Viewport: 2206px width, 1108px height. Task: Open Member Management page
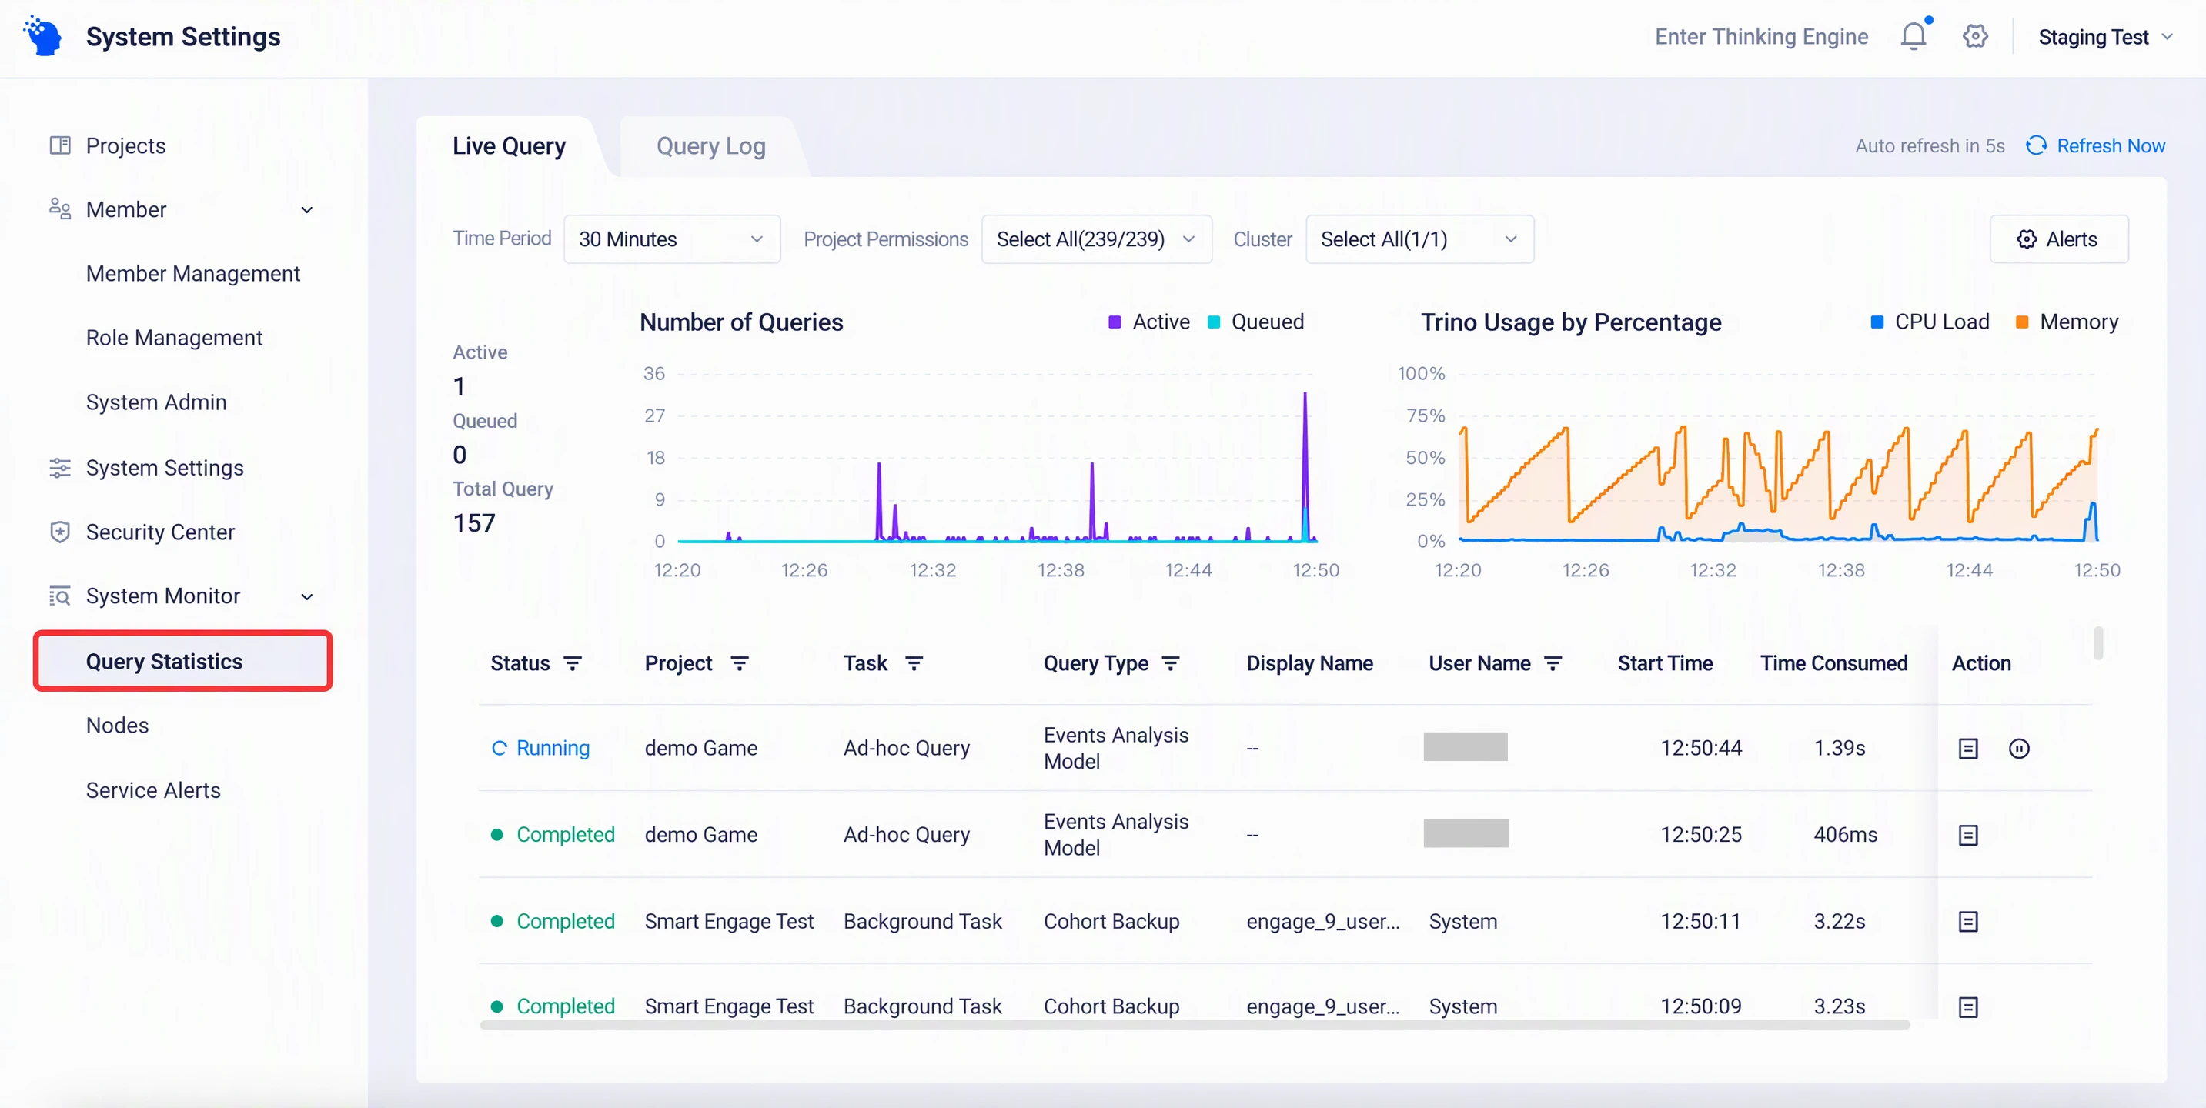point(192,274)
